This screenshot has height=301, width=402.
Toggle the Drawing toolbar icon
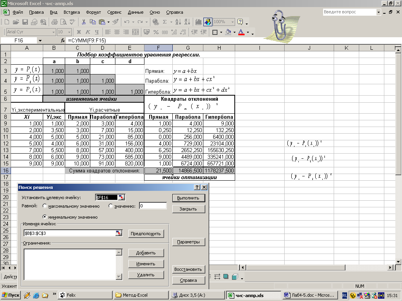coord(208,22)
